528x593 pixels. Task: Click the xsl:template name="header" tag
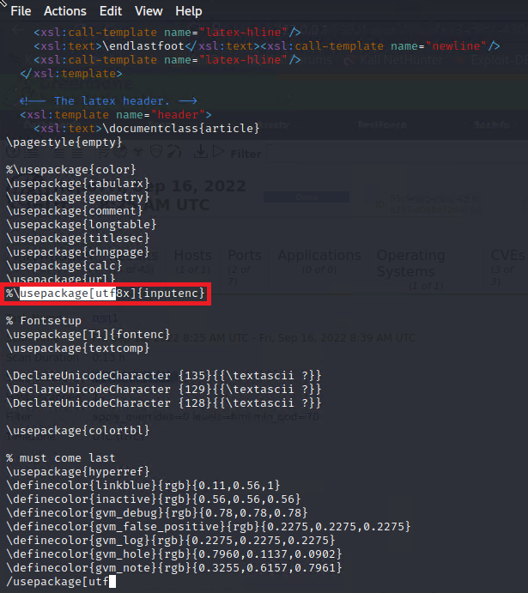click(115, 114)
